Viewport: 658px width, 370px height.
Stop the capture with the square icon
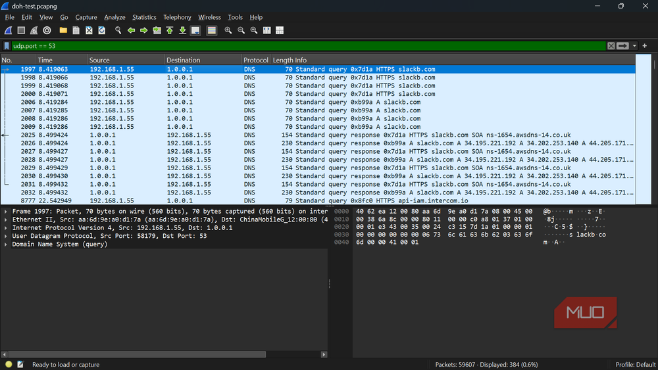[21, 30]
